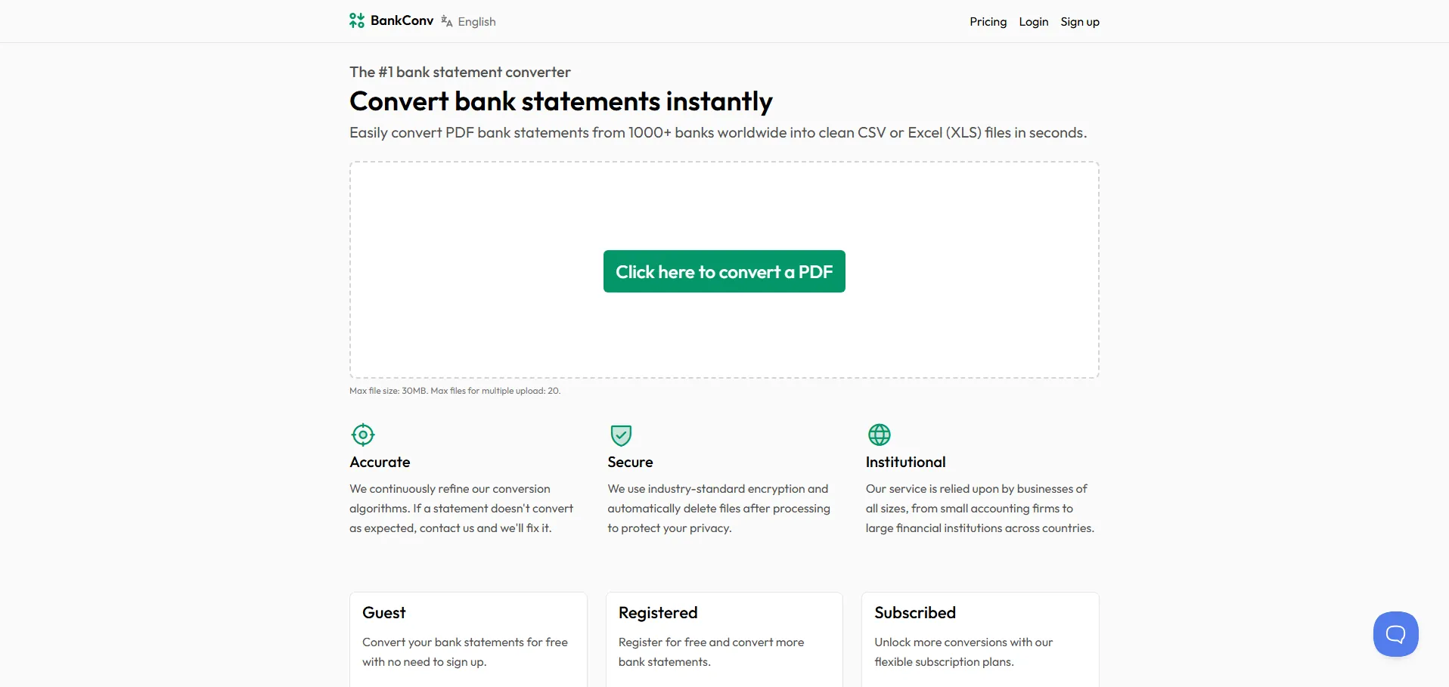The width and height of the screenshot is (1449, 687).
Task: Click the Convert bank statements instantly headline
Action: (x=560, y=101)
